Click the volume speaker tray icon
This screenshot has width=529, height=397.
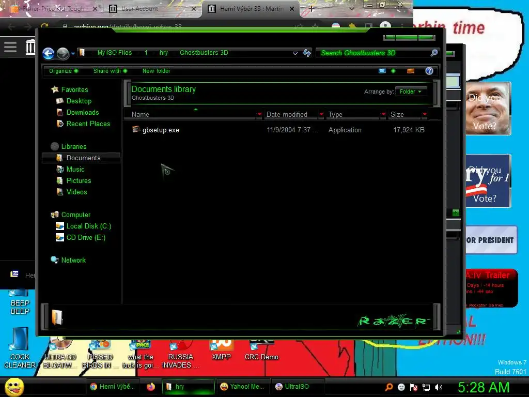coord(438,388)
